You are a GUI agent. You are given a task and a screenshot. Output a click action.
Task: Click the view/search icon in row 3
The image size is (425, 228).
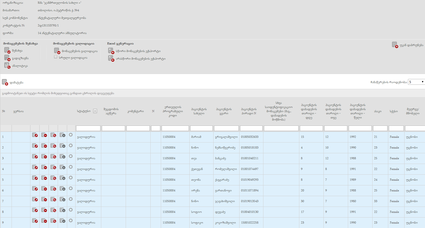click(x=53, y=157)
